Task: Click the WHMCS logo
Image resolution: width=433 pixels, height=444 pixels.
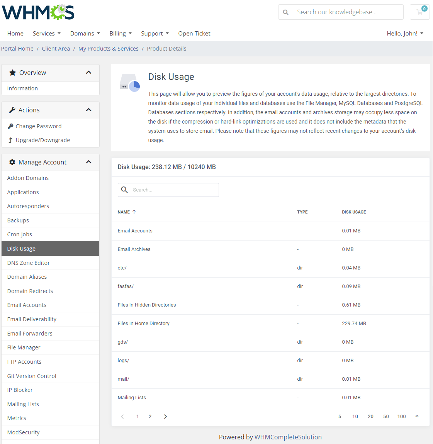Action: pyautogui.click(x=38, y=12)
